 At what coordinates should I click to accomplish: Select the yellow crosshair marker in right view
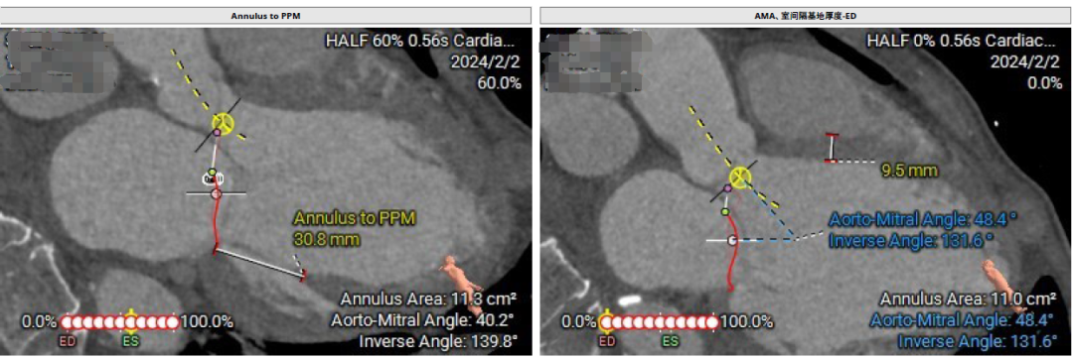[x=740, y=177]
